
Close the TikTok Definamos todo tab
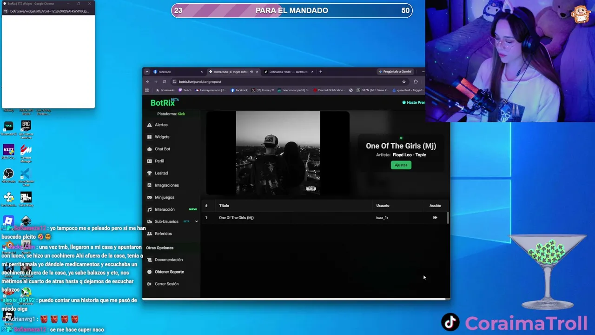tap(312, 72)
